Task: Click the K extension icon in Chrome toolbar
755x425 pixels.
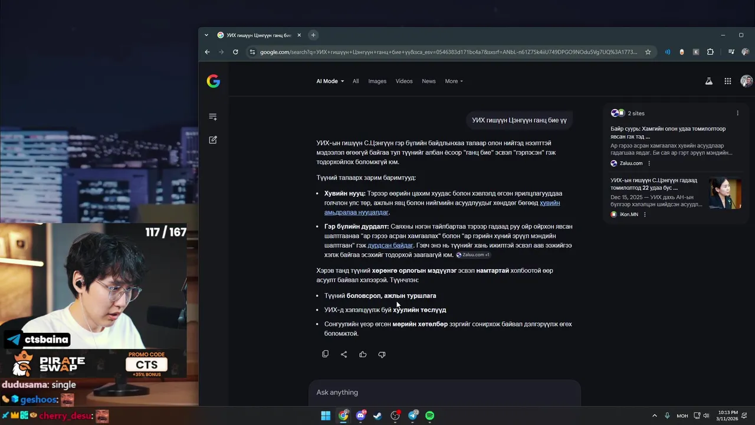Action: [x=696, y=52]
